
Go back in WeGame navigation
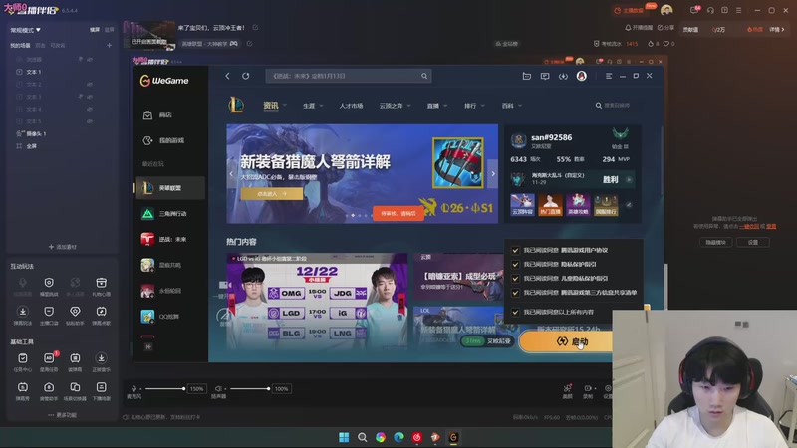pos(228,76)
